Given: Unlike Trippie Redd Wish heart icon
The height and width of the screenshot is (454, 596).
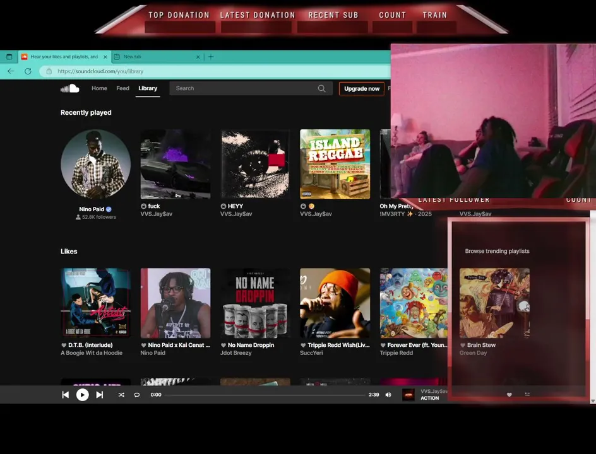Looking at the screenshot, I should (303, 345).
